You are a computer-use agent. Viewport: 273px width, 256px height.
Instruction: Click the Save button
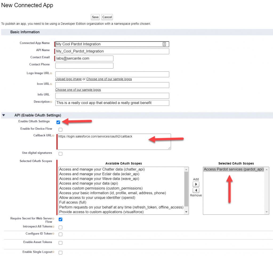point(95,17)
